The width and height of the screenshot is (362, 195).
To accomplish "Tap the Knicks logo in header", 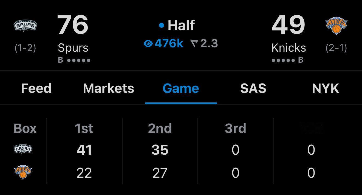I will point(336,26).
